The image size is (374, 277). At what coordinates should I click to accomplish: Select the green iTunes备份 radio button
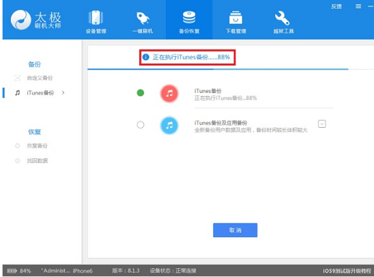click(140, 93)
